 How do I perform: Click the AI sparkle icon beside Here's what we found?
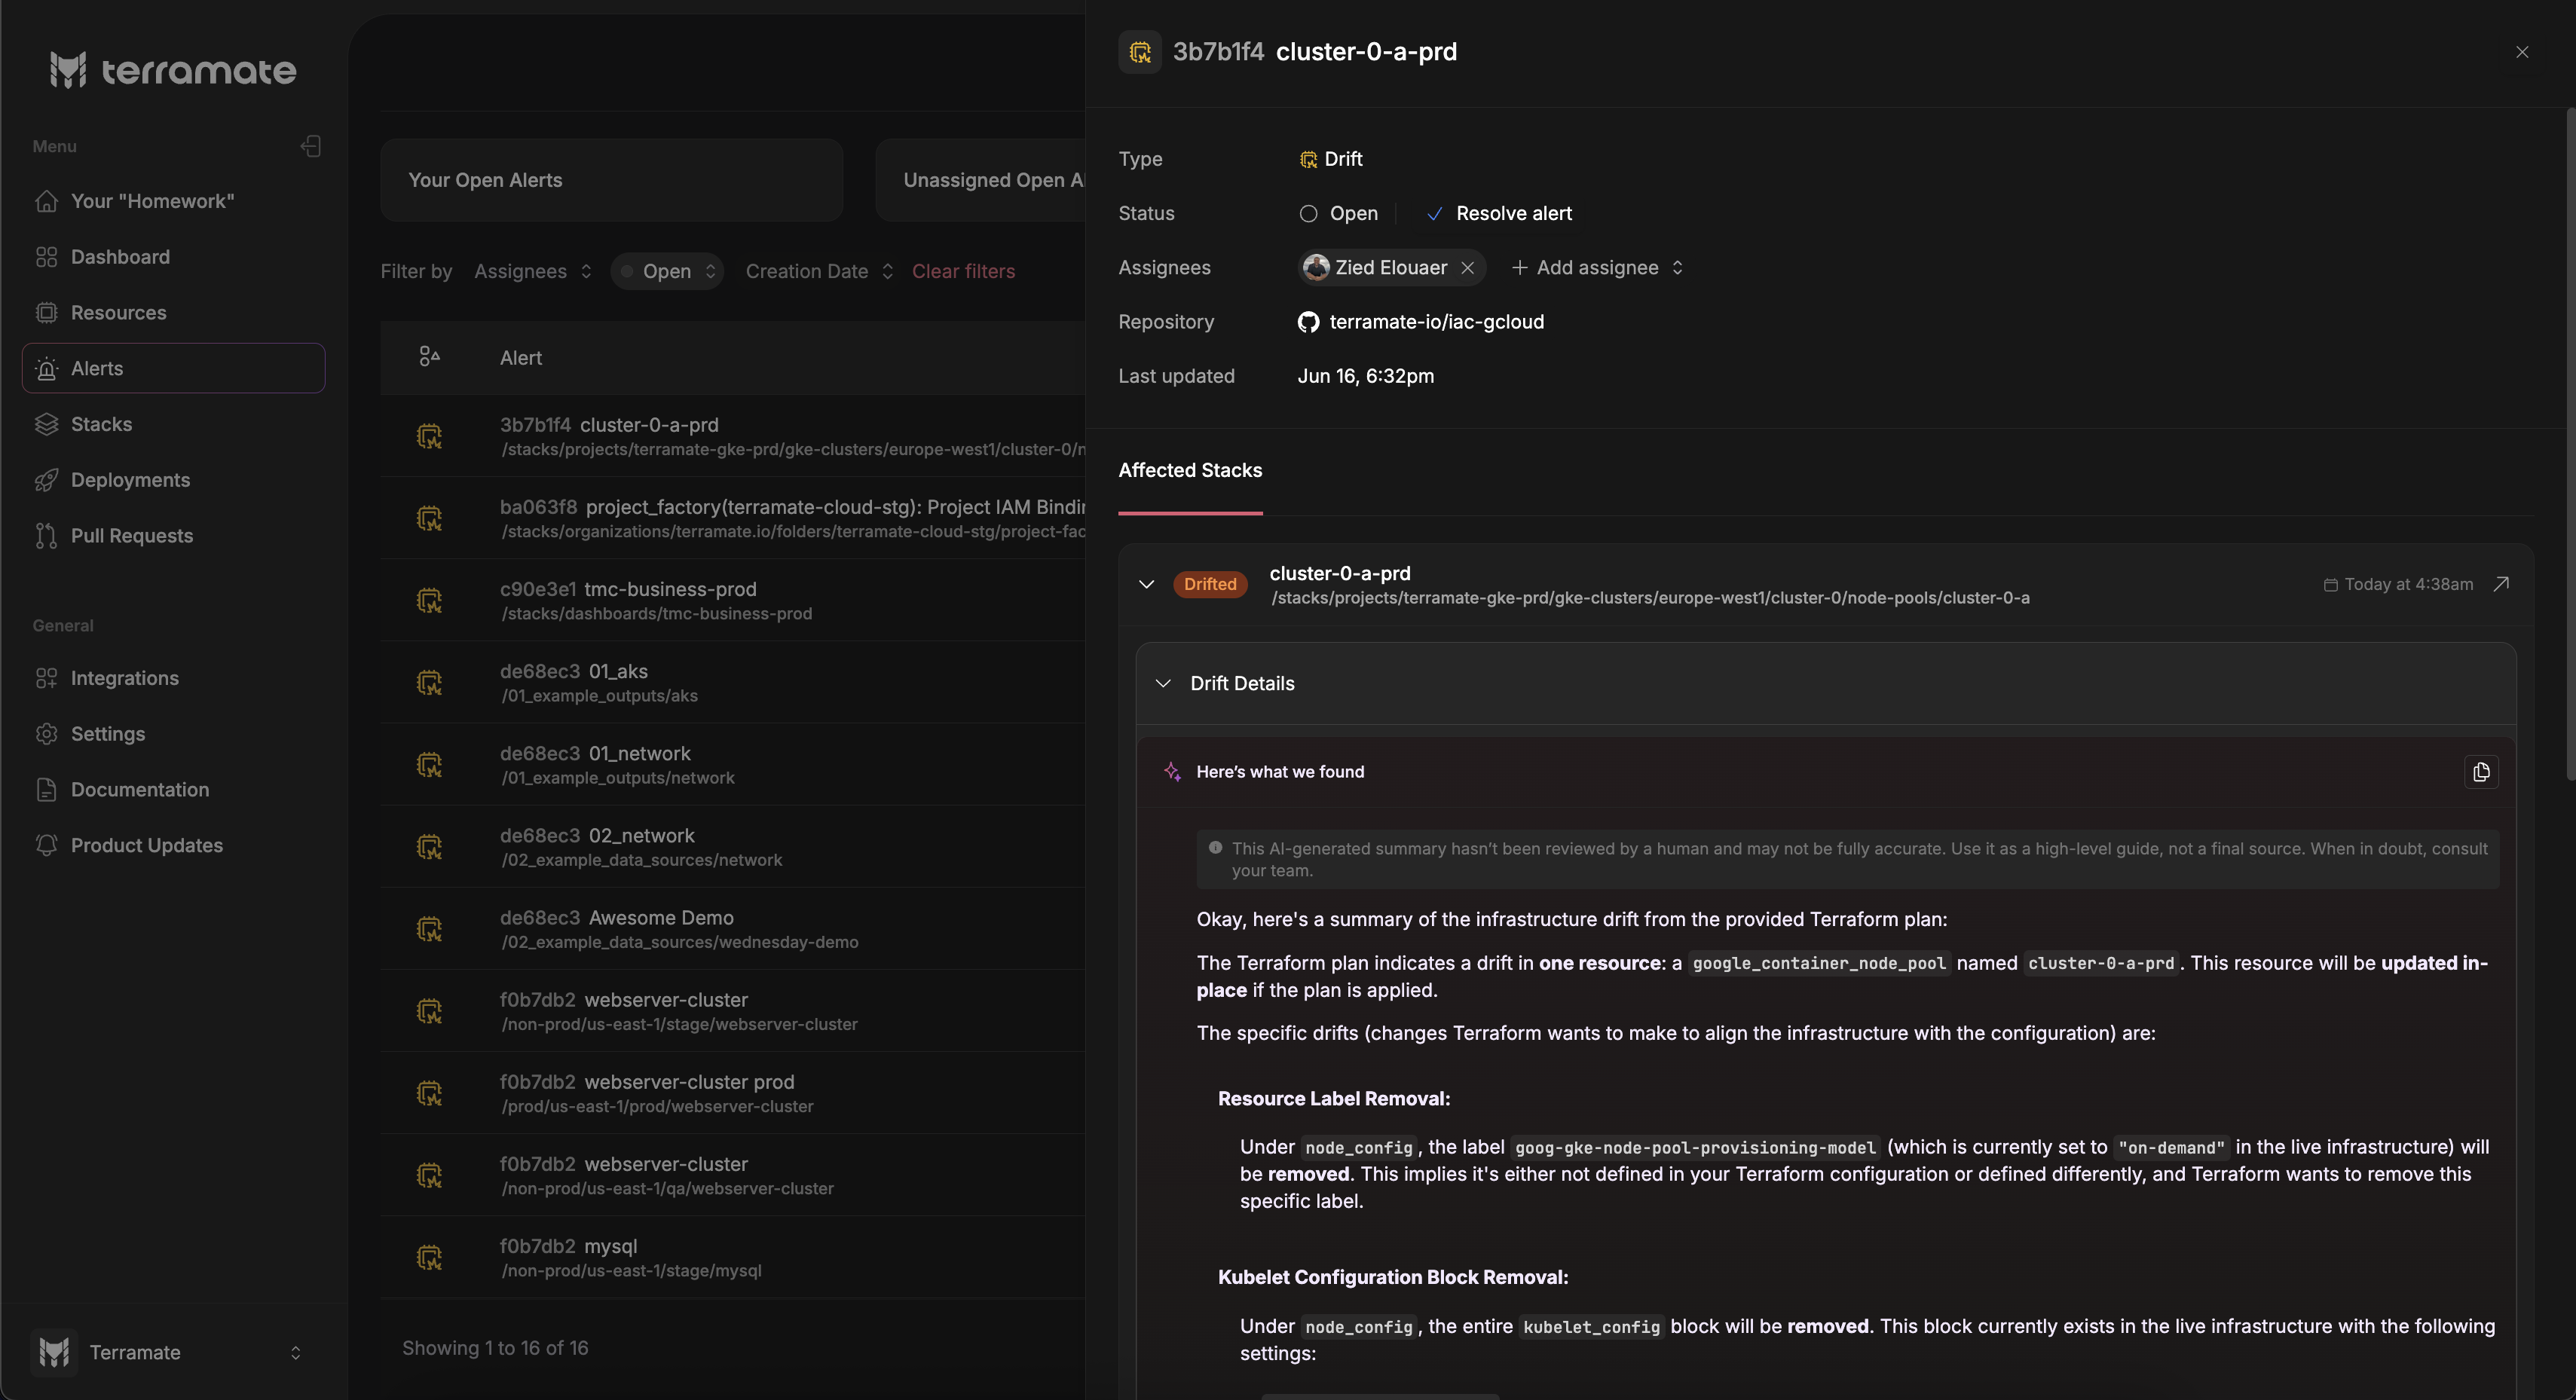[x=1173, y=772]
